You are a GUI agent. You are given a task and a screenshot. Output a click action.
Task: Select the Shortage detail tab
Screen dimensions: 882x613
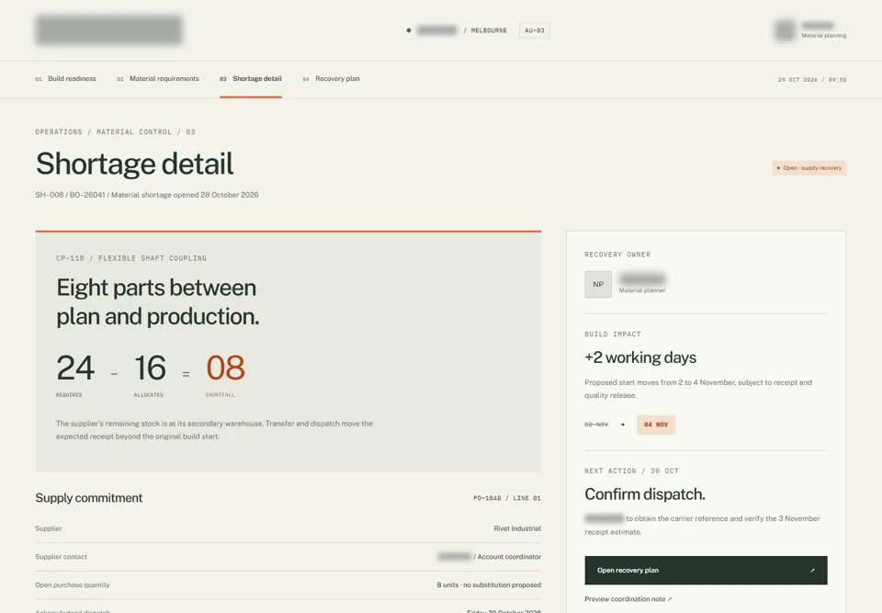click(251, 79)
